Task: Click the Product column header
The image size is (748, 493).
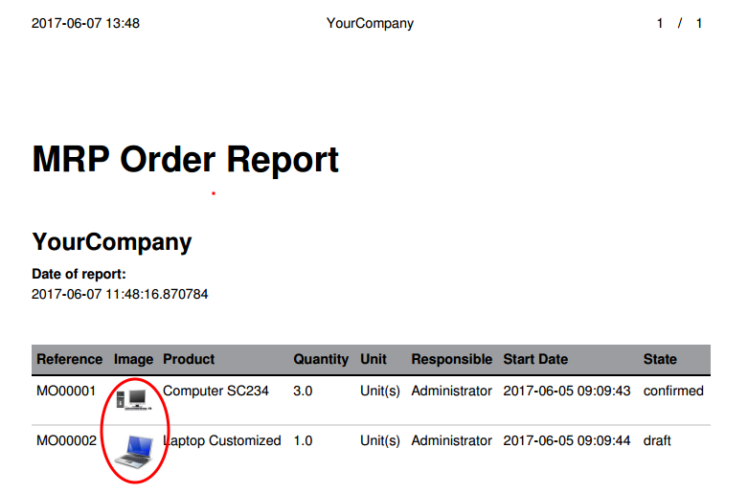Action: pos(189,359)
